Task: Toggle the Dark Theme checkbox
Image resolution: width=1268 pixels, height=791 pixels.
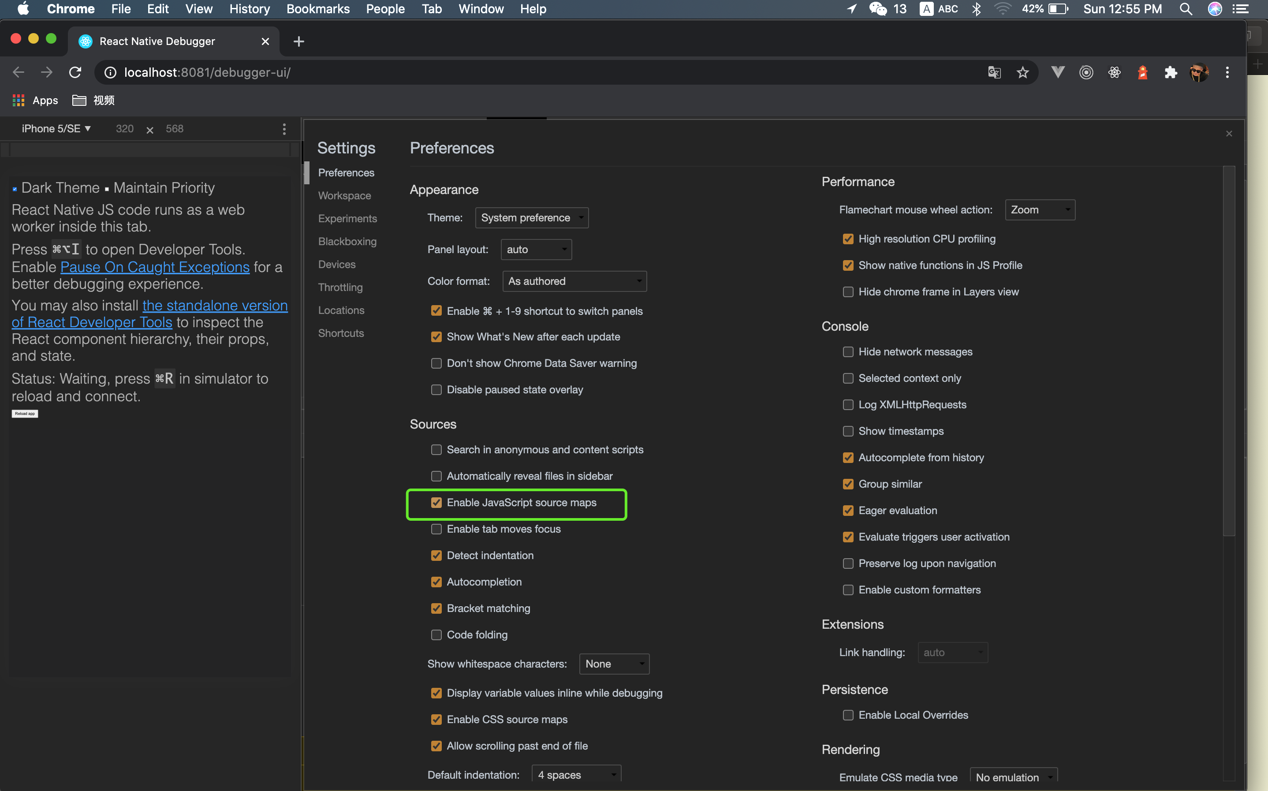Action: coord(15,189)
